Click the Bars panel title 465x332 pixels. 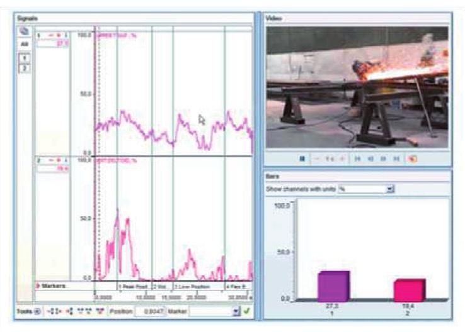[272, 176]
